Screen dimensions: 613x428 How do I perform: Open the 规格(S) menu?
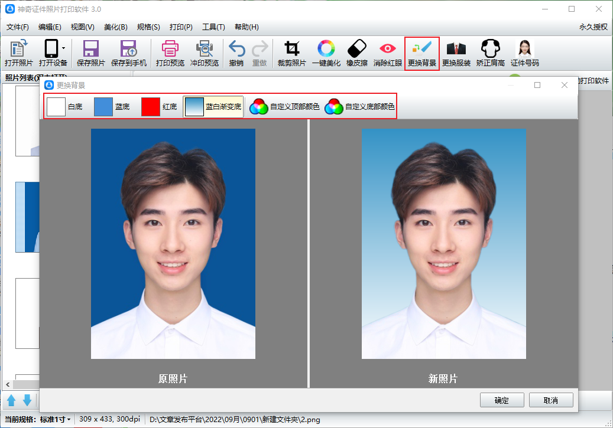point(148,27)
